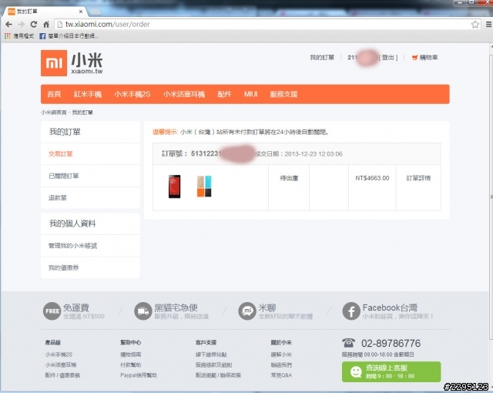Screen dimensions: 493x393
Task: Open 小米活塞耳機 in navigation bar
Action: [x=184, y=94]
